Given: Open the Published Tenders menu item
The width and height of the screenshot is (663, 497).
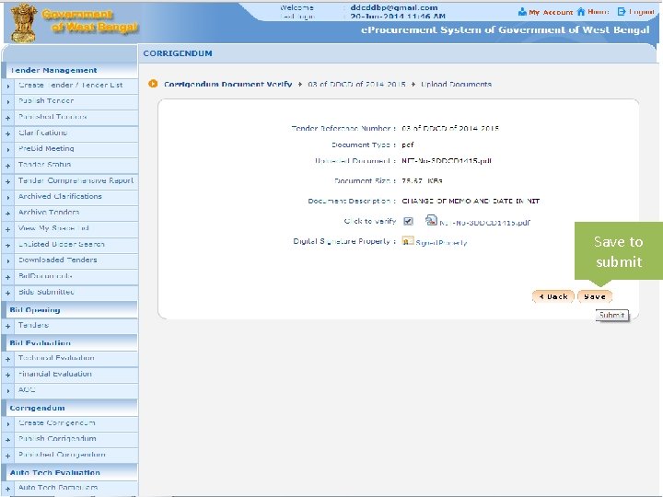Looking at the screenshot, I should (x=52, y=117).
